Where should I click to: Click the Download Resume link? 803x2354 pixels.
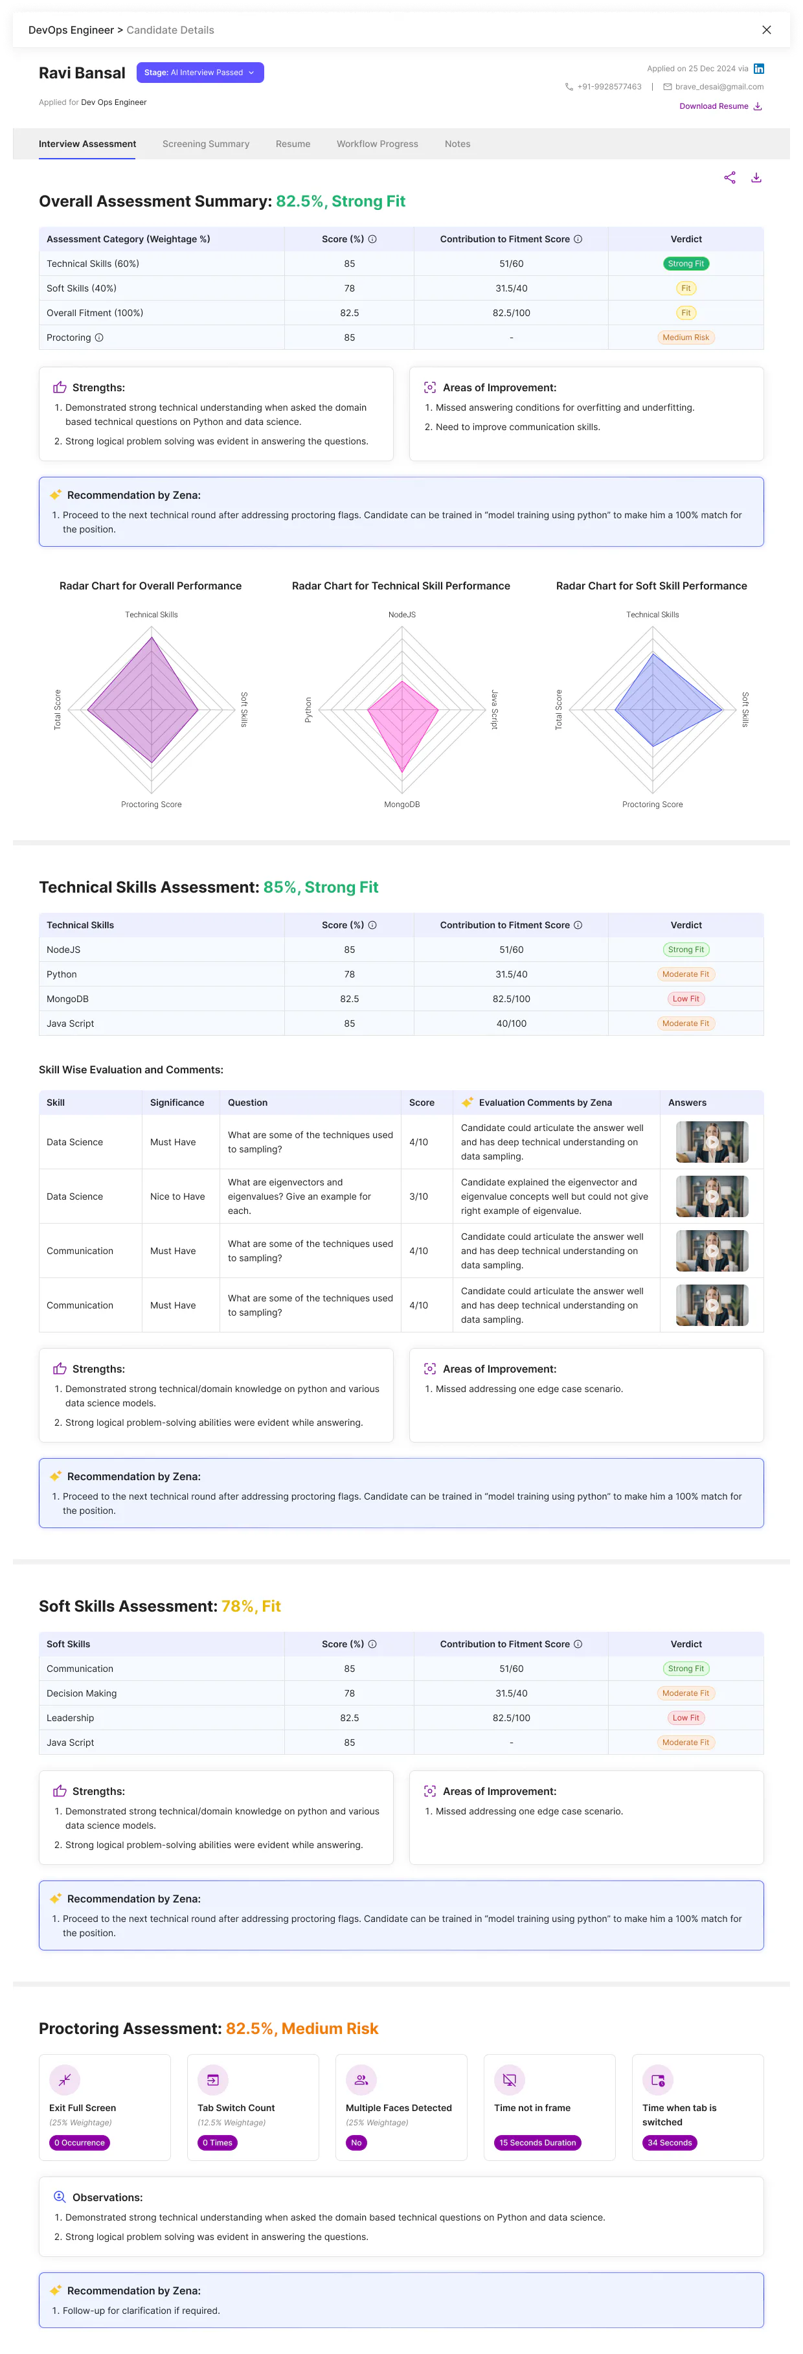714,106
